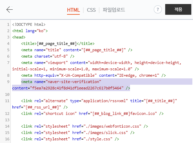Click the initial-scale=1 continuation line
Image resolution: width=193 pixels, height=143 pixels.
click(76, 69)
